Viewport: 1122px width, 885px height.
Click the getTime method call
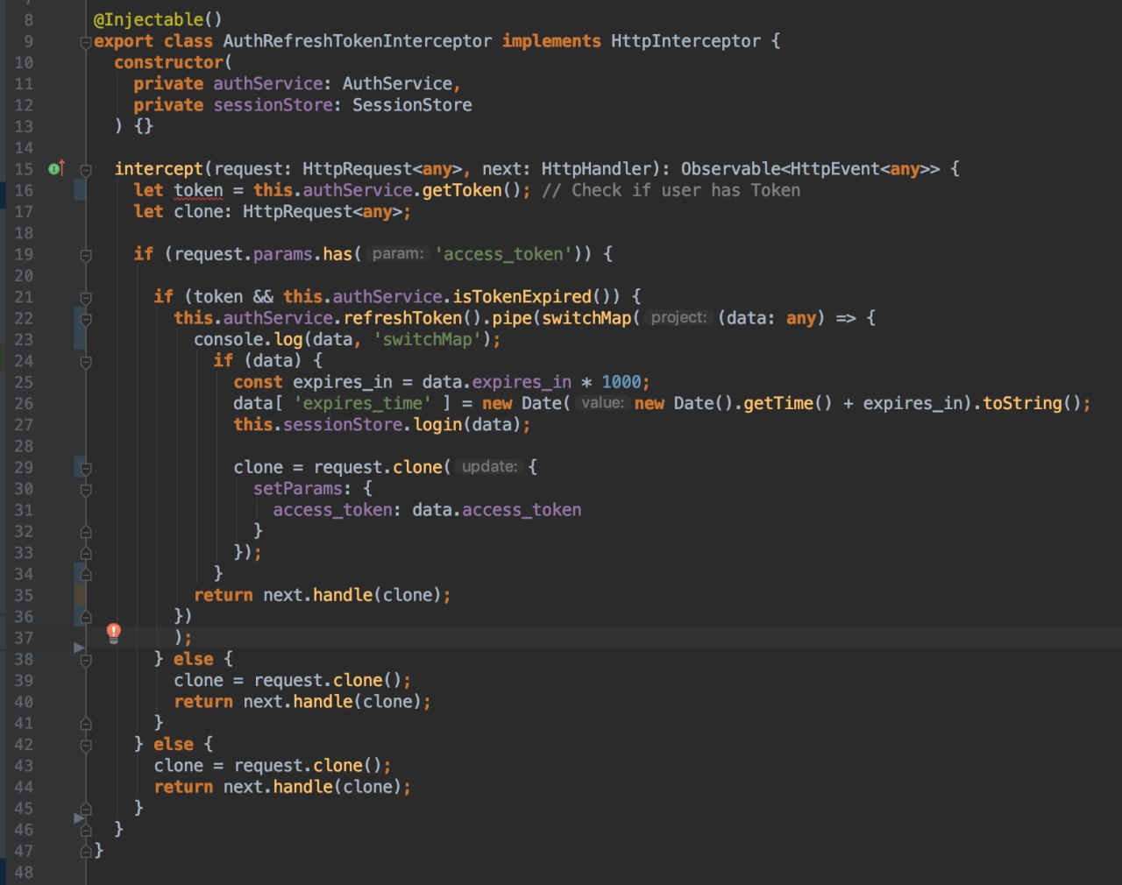pos(778,403)
